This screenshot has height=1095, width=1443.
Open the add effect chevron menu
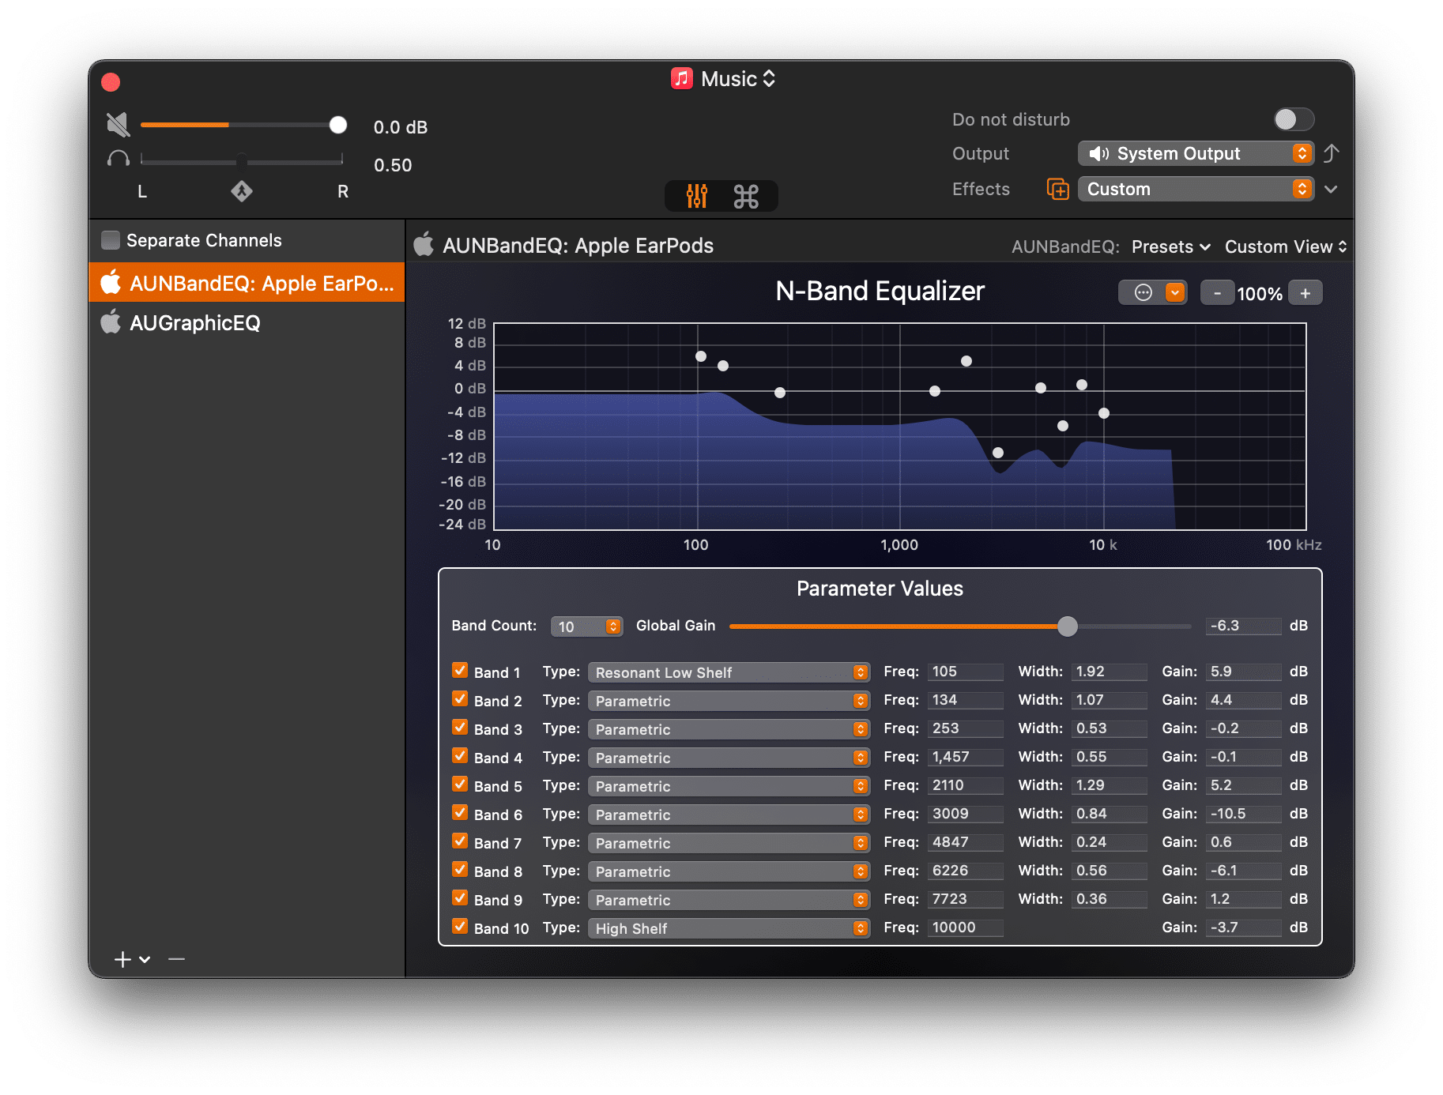[145, 959]
